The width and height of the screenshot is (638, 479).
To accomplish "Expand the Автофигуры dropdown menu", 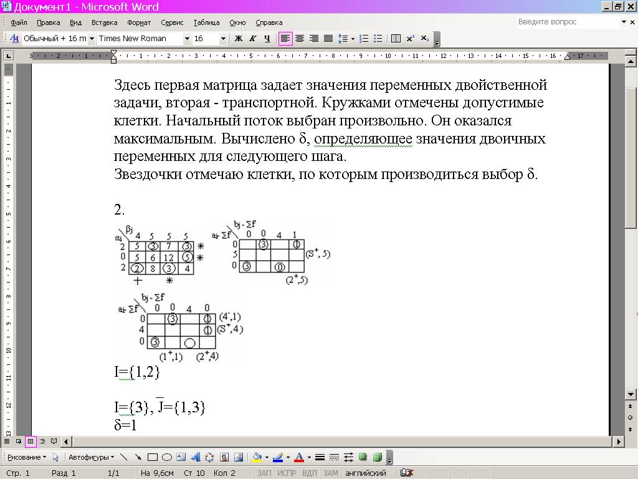I will (x=92, y=457).
